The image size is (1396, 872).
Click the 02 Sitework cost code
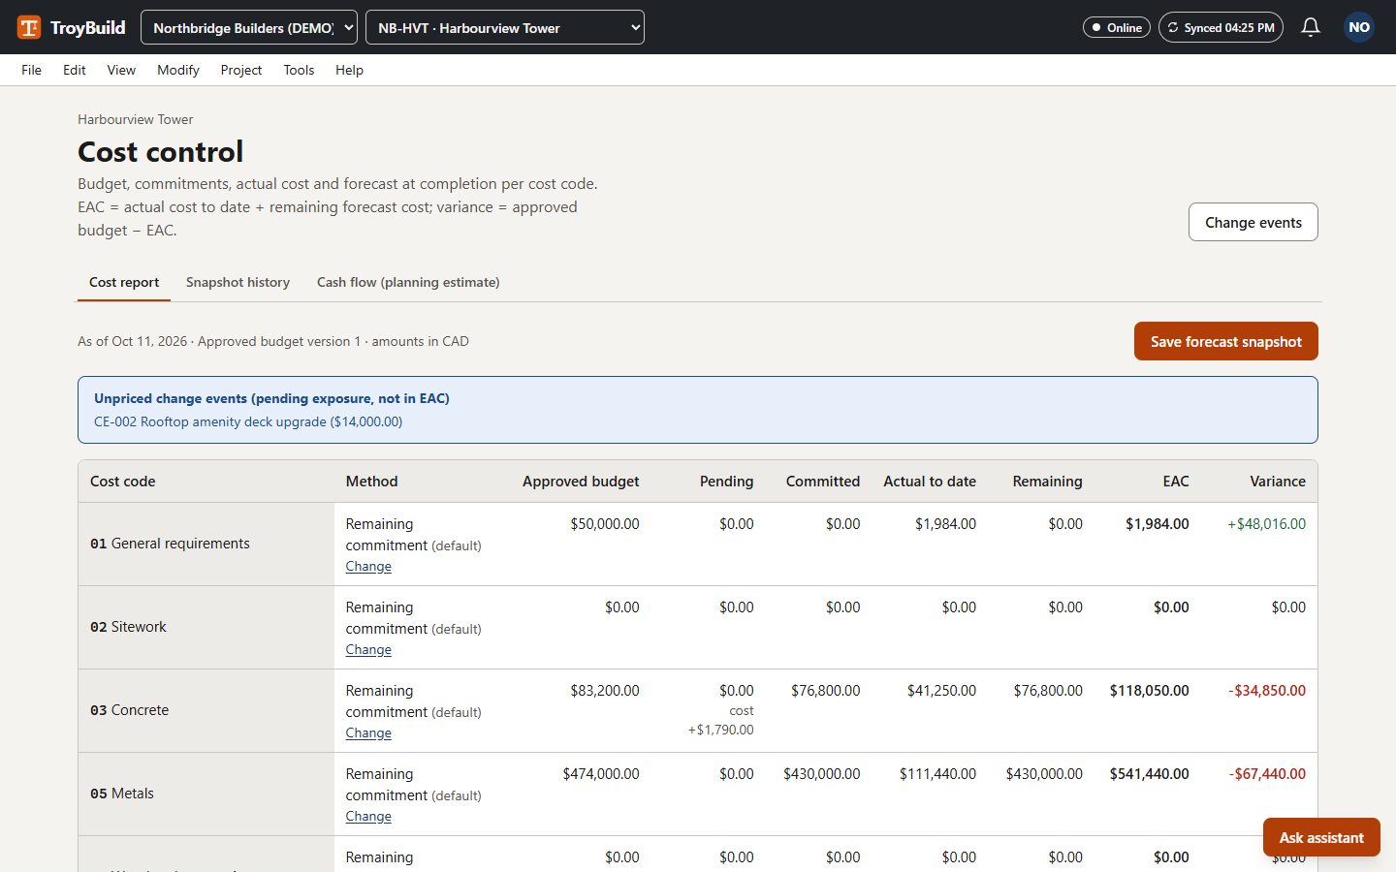(x=128, y=627)
